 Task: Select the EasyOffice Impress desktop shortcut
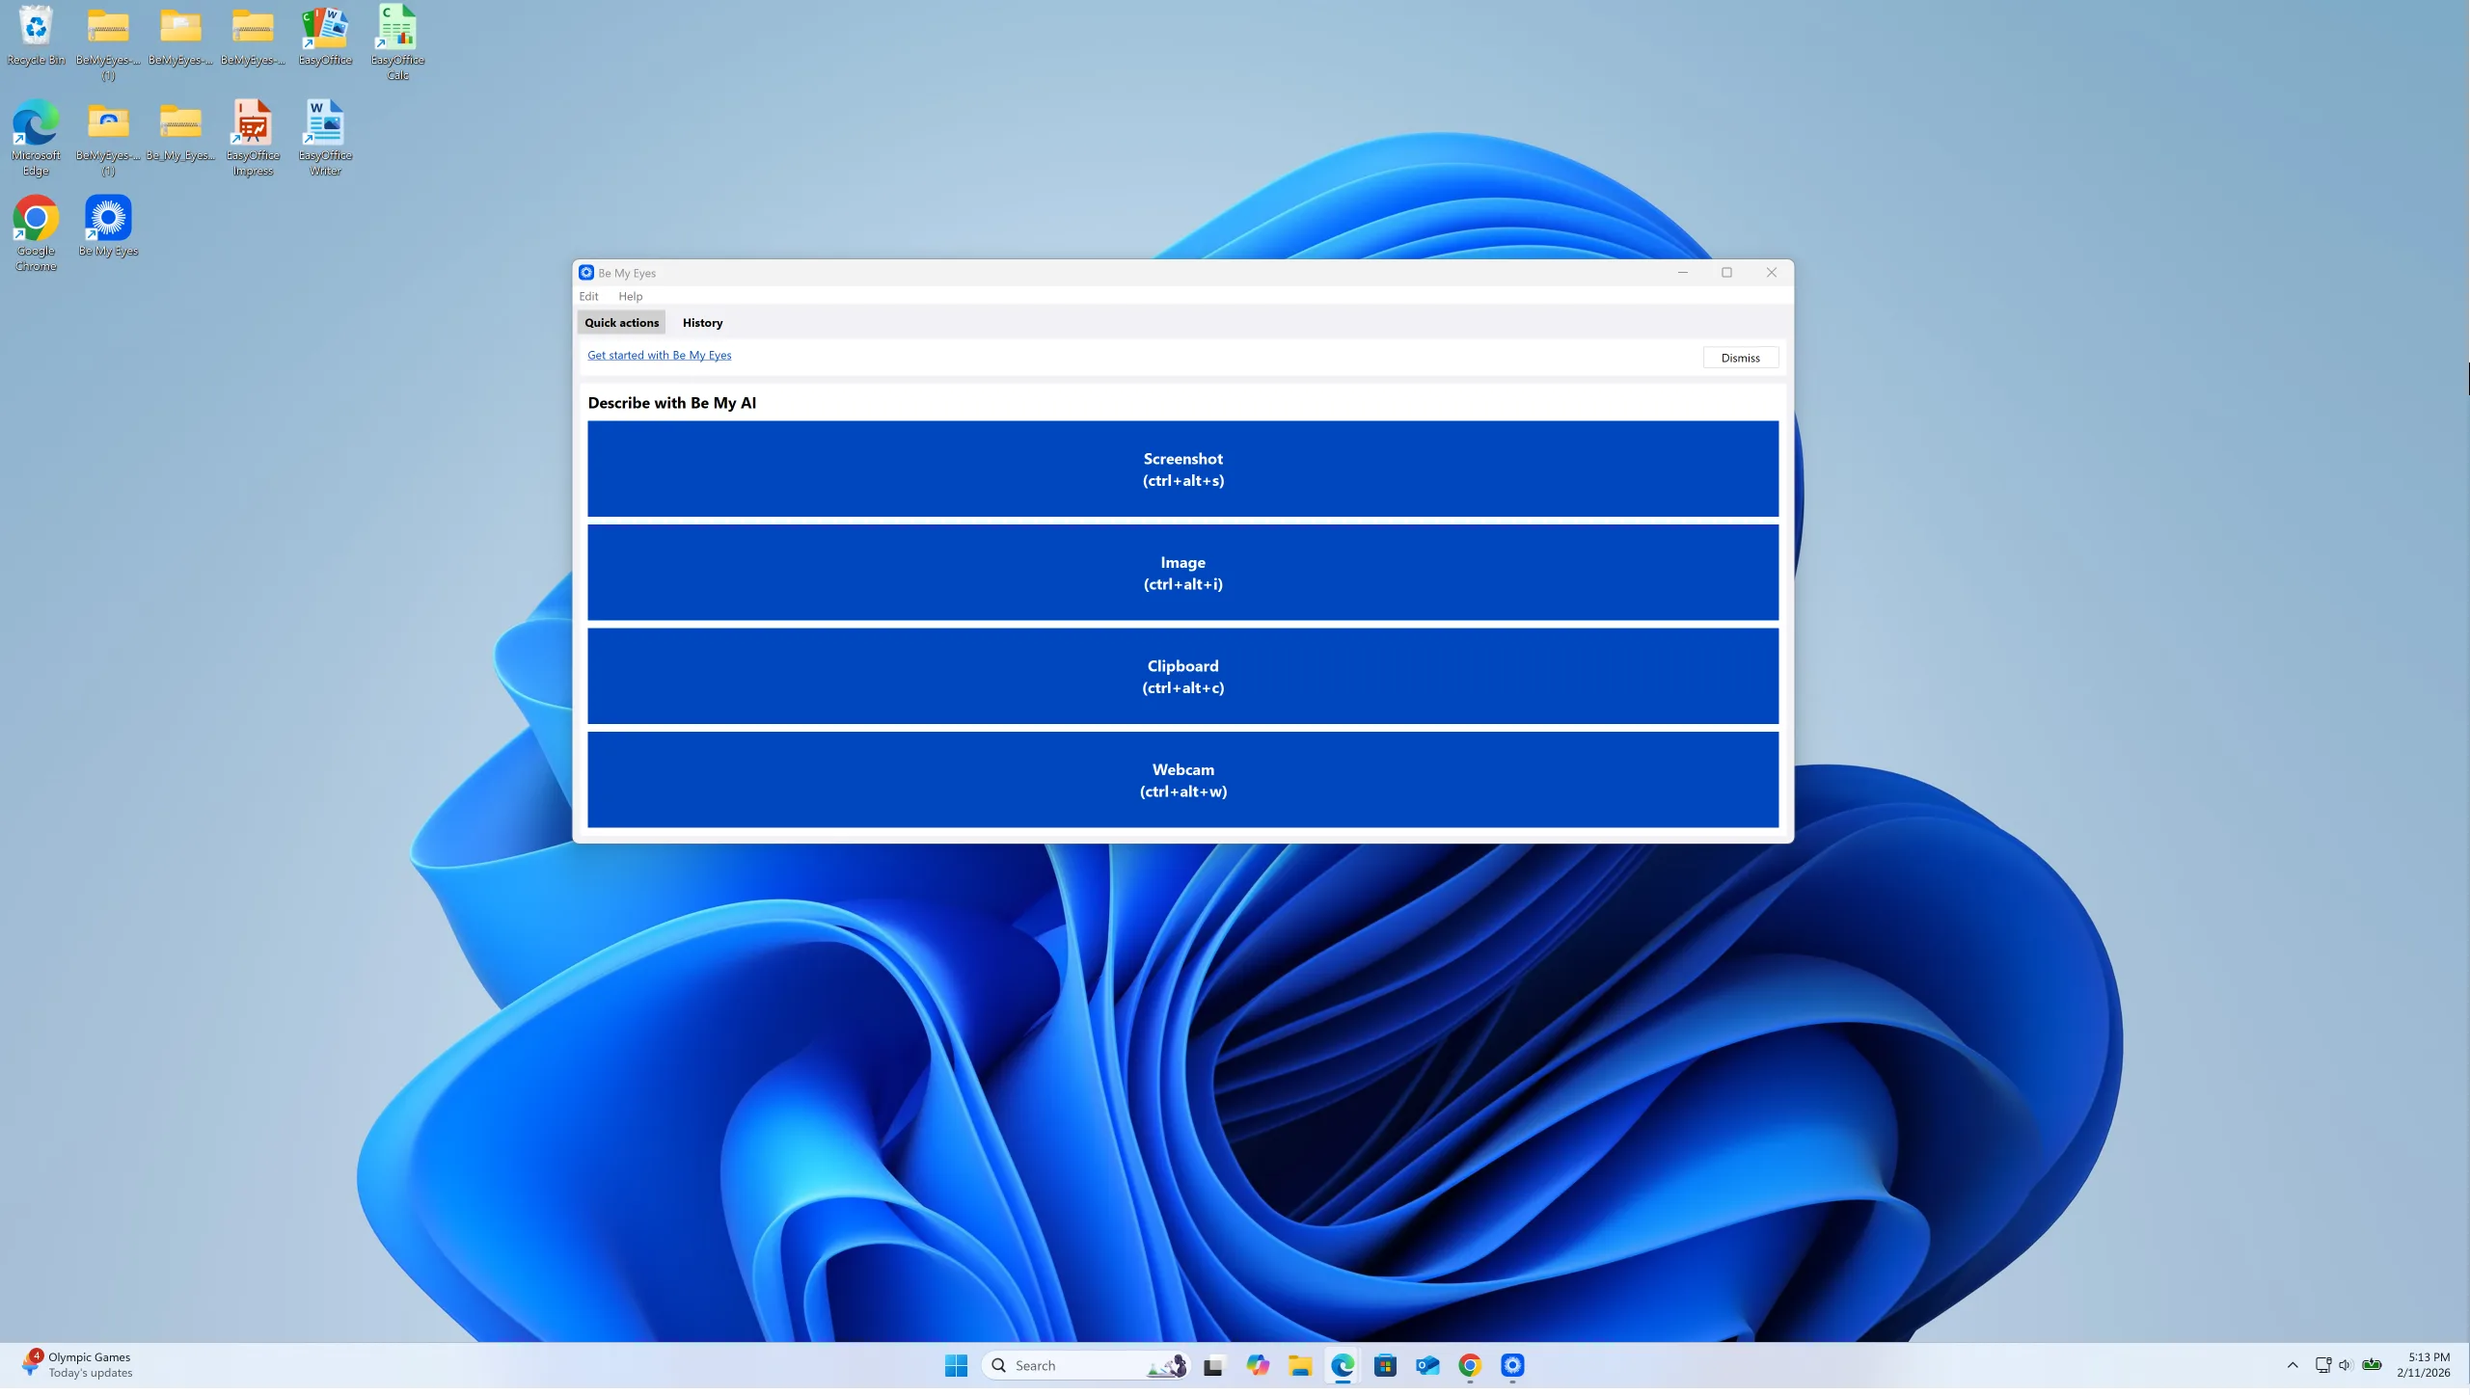pos(253,139)
